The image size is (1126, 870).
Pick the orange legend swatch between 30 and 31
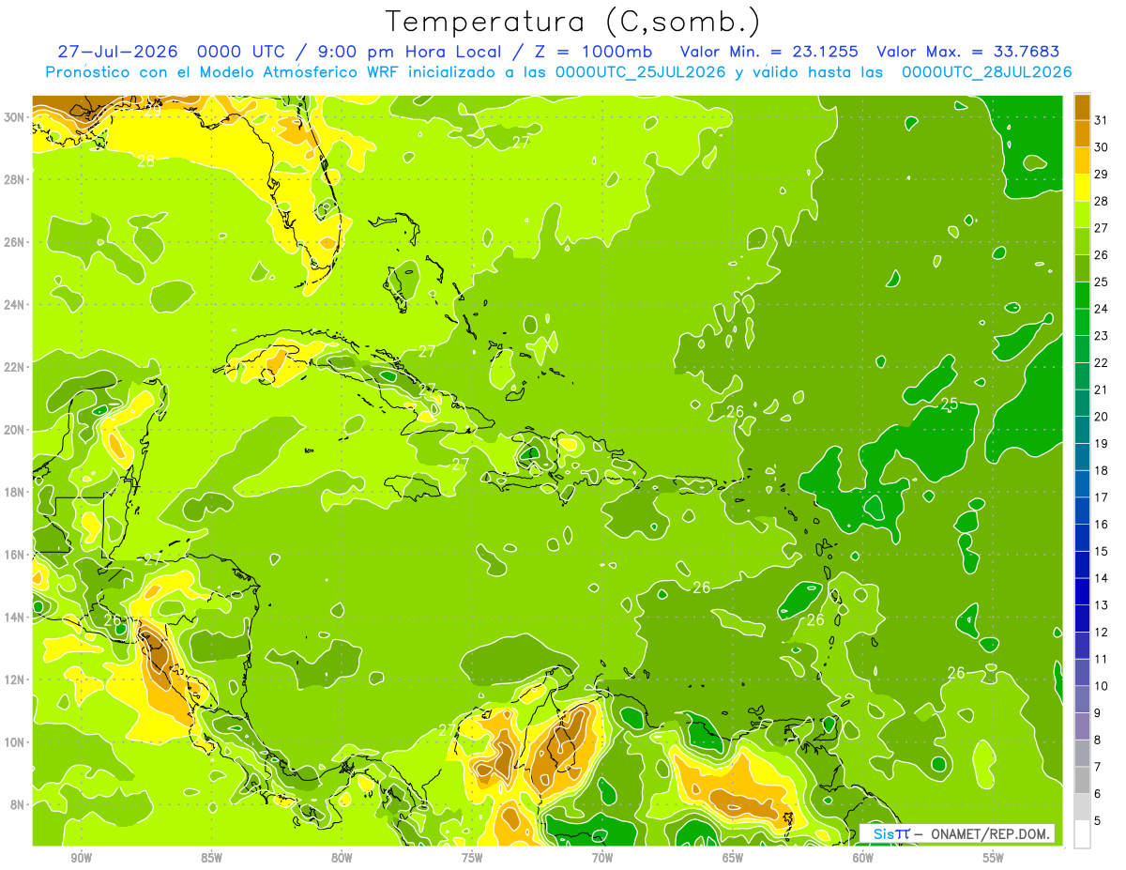click(x=1082, y=133)
